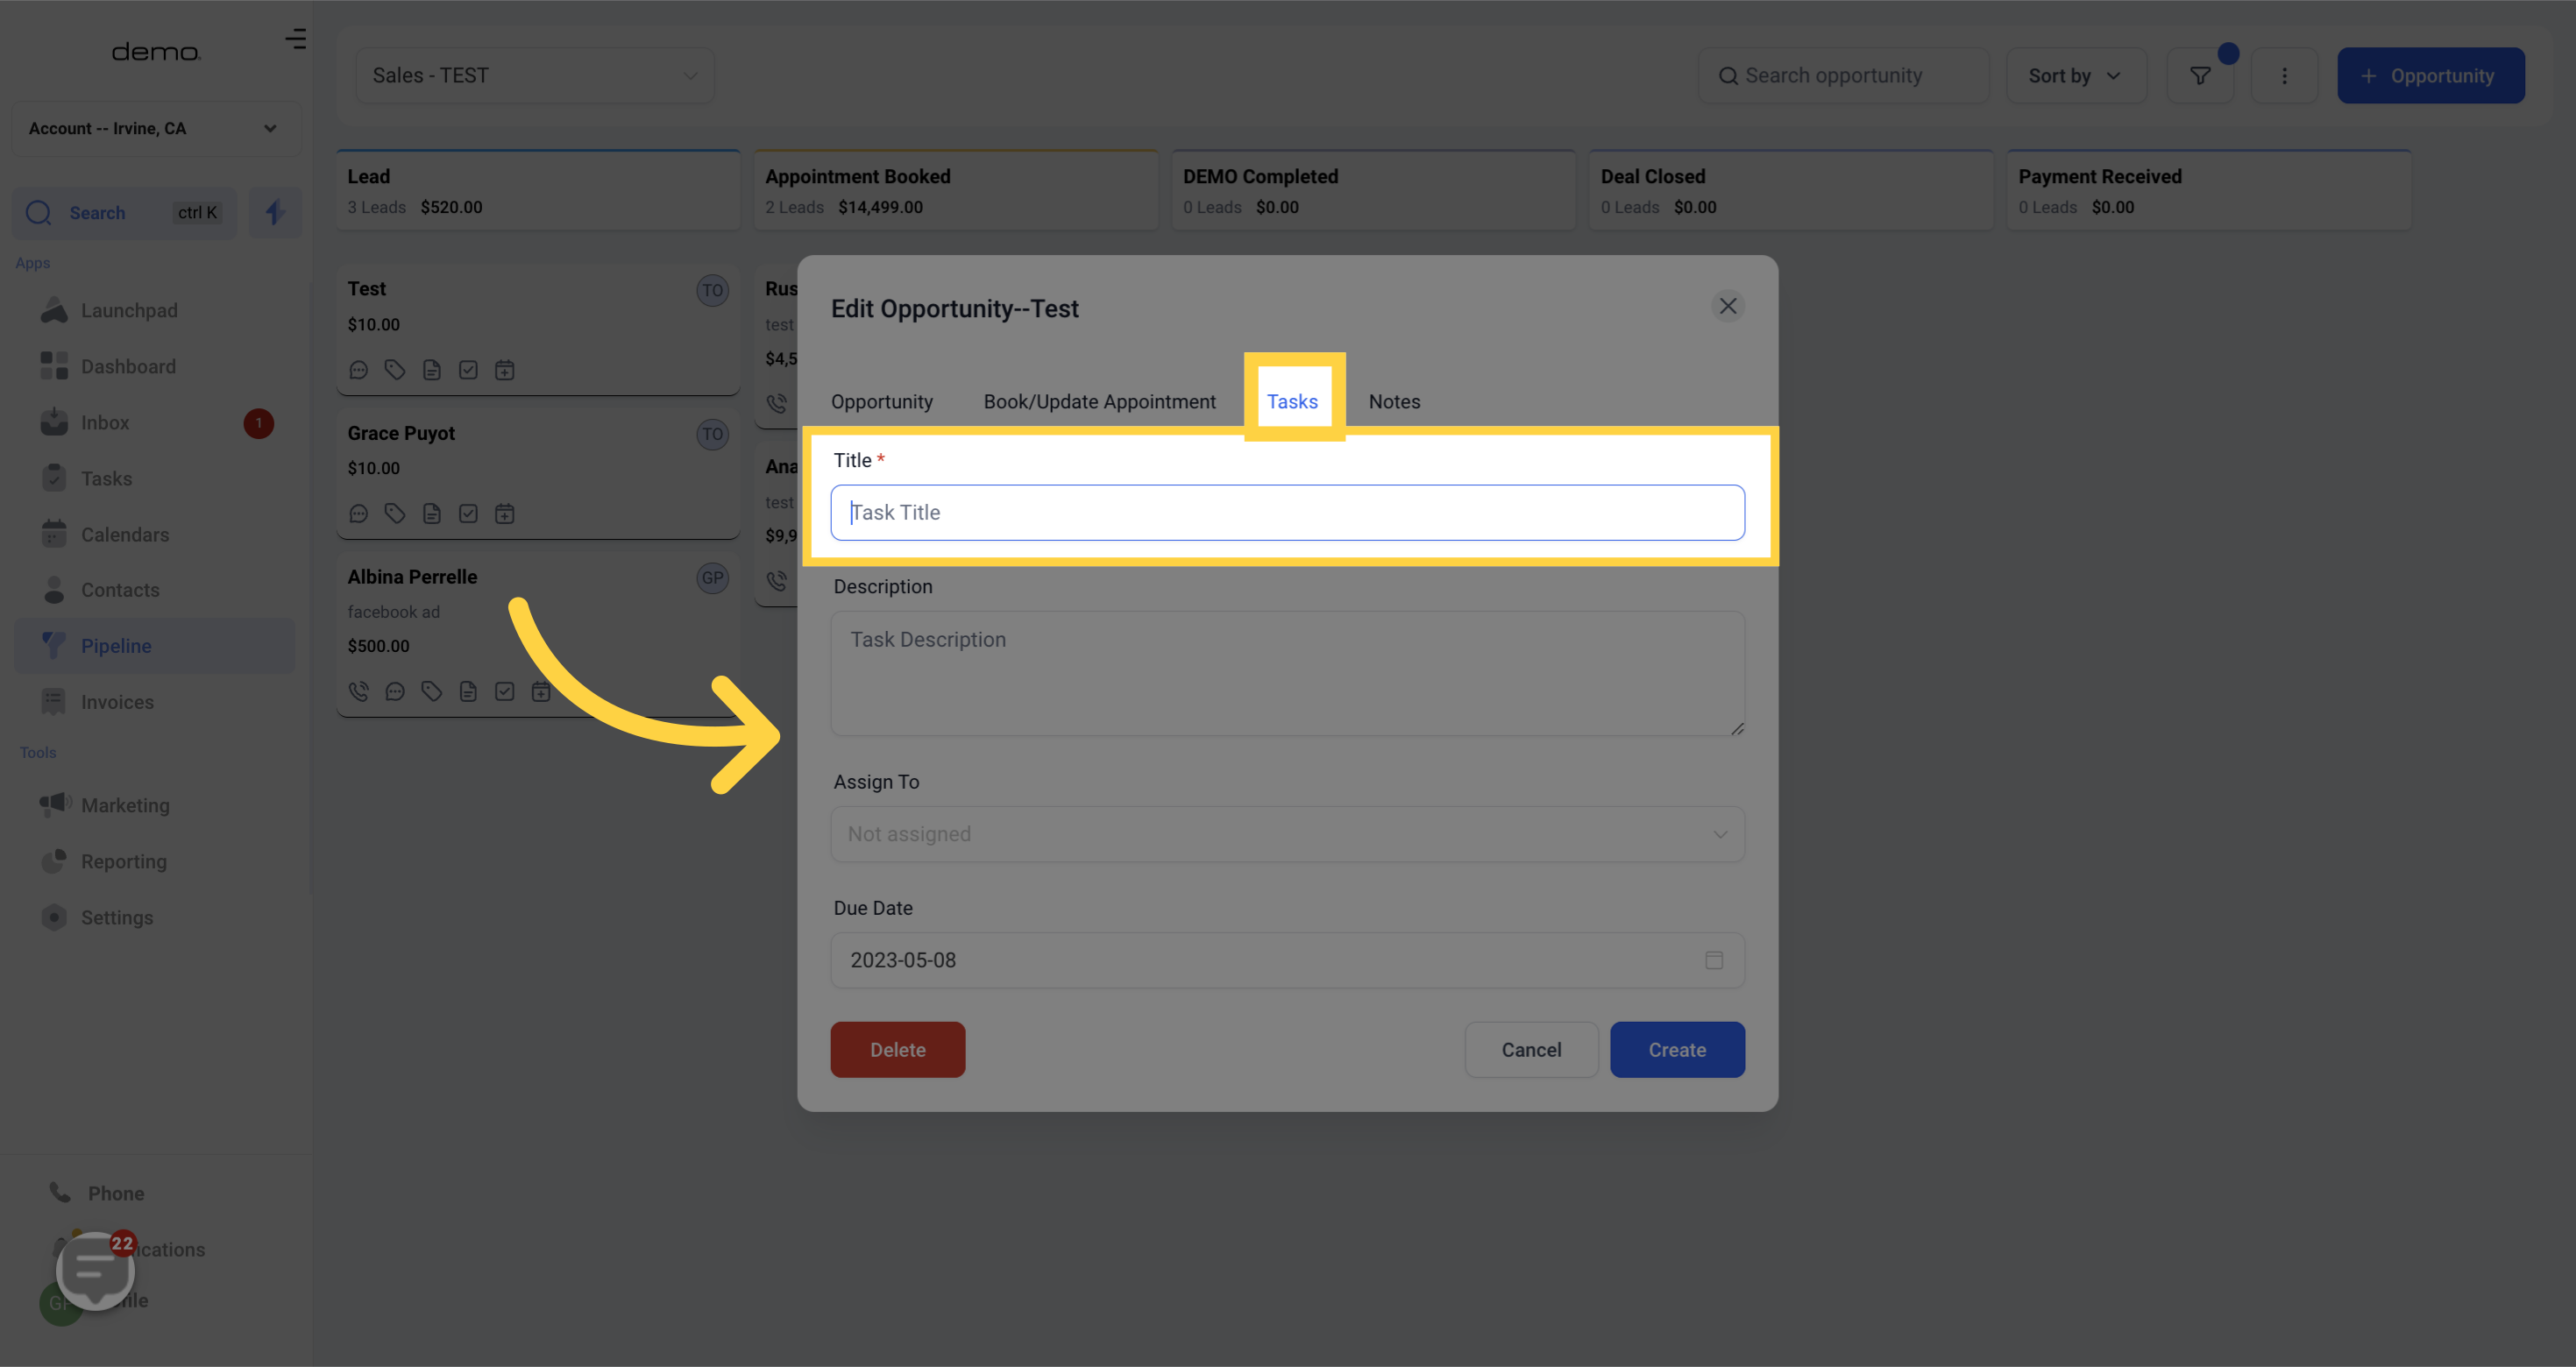Click the blue Create button
Screen dimensions: 2576x1367
[x=1677, y=1050]
